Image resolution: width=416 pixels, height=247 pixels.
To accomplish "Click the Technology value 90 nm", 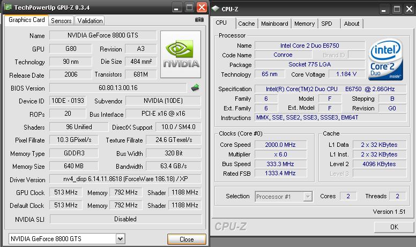I will 71,62.
